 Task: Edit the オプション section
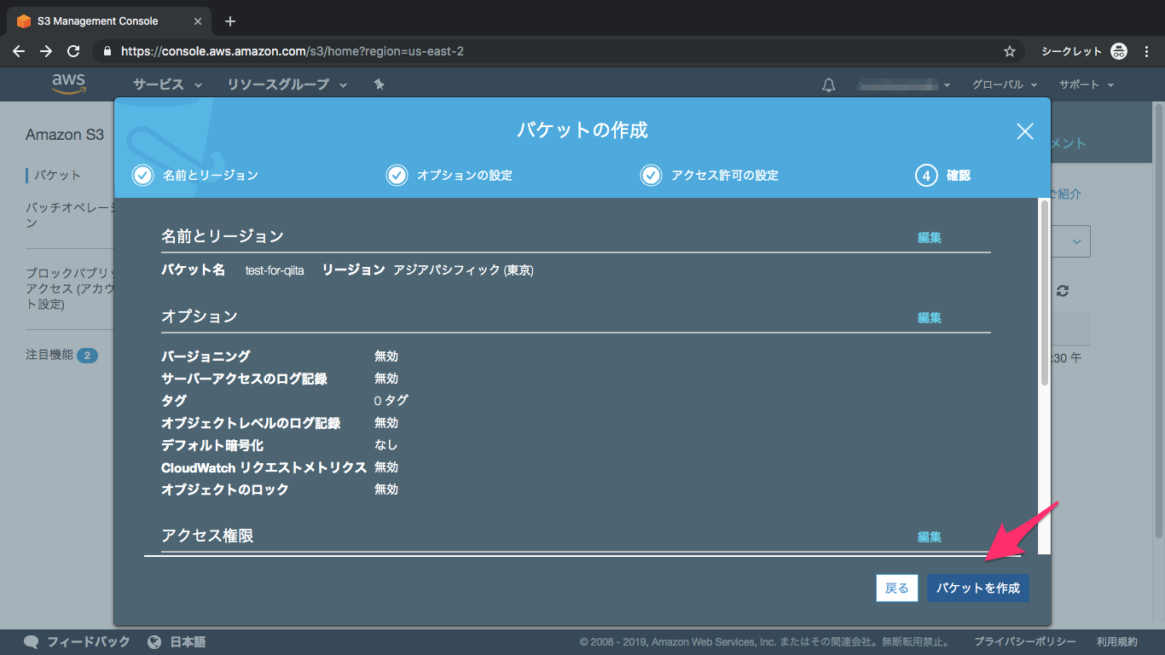930,318
